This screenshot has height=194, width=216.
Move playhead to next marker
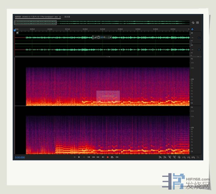[103, 157]
